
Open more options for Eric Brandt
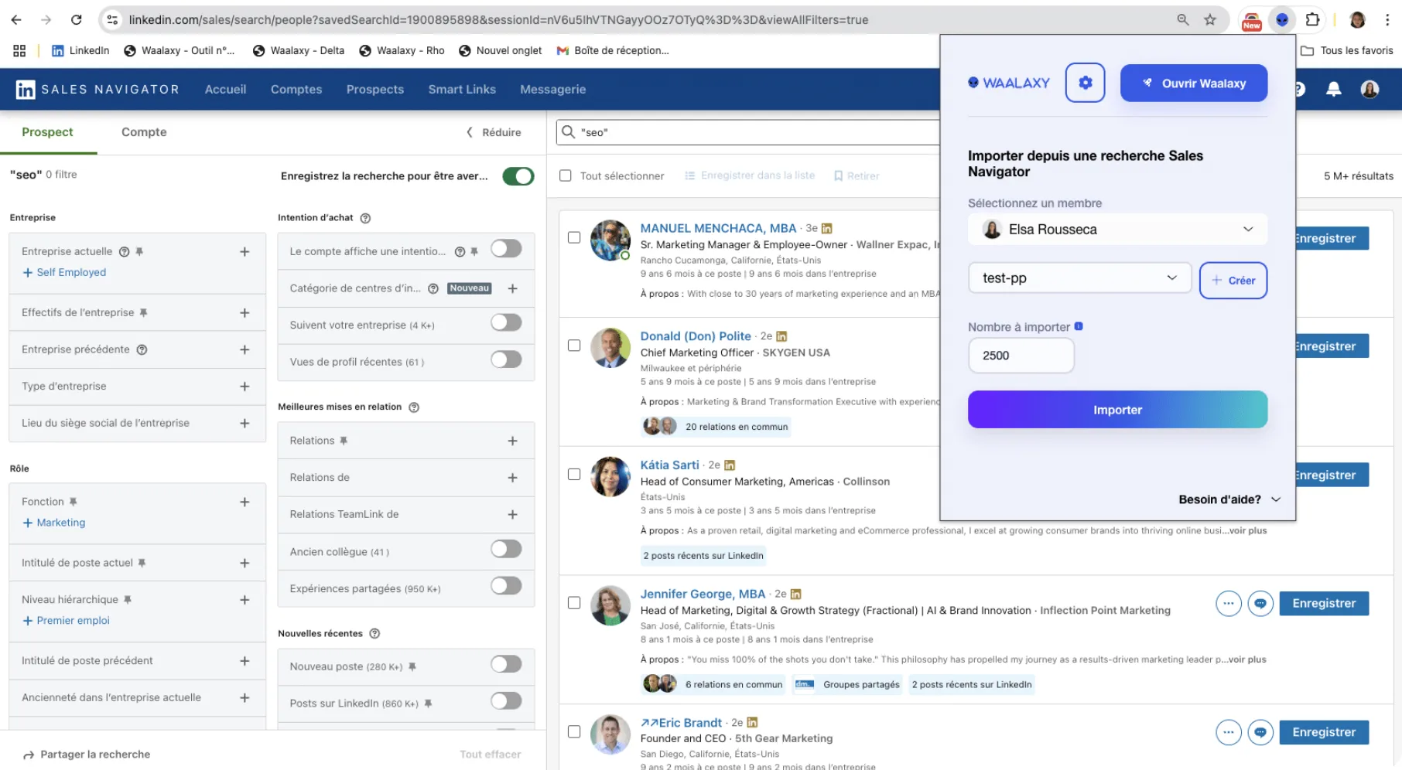click(x=1228, y=732)
